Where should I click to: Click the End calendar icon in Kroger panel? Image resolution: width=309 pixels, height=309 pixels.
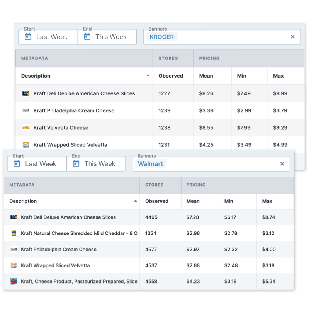click(87, 37)
